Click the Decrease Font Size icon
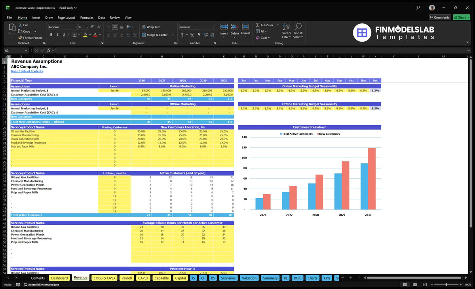Image resolution: width=475 pixels, height=289 pixels. click(99, 27)
